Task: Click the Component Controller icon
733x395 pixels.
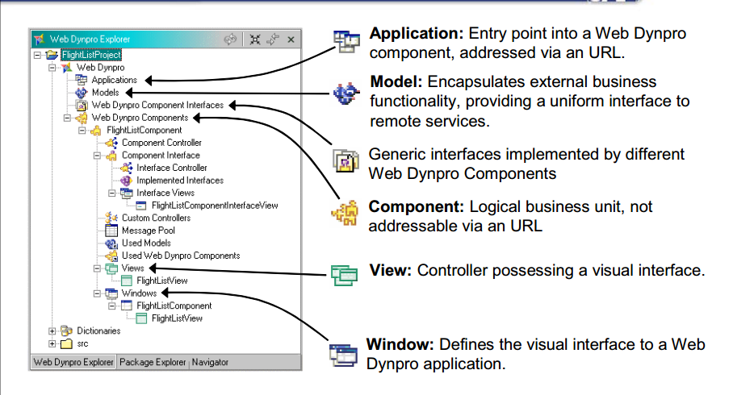Action: 111,143
